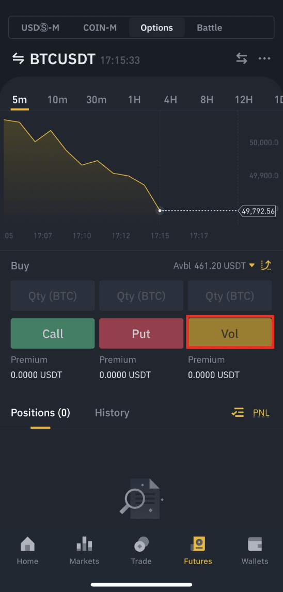Show the History tab
This screenshot has width=283, height=592.
tap(112, 413)
